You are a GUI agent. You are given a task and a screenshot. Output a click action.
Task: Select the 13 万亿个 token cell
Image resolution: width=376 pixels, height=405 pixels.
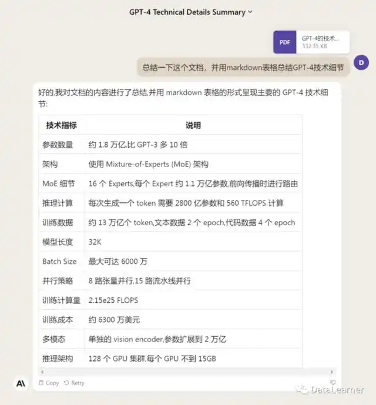(x=192, y=222)
